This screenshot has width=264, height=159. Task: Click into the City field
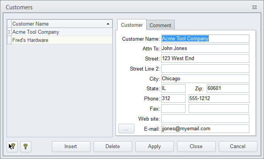[x=205, y=79]
